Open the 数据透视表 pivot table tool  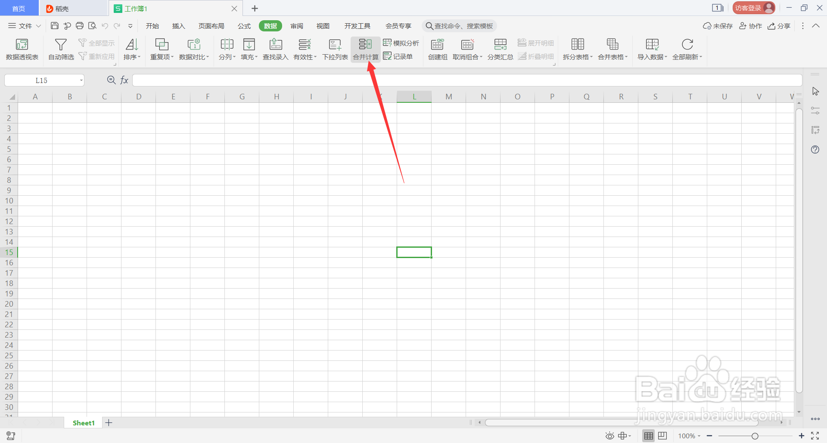[22, 49]
